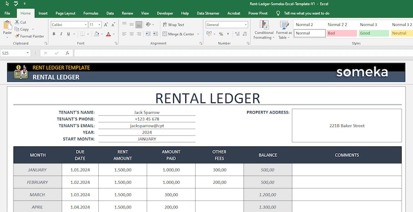Toggle Bold formatting
This screenshot has height=212, width=413.
(x=54, y=34)
